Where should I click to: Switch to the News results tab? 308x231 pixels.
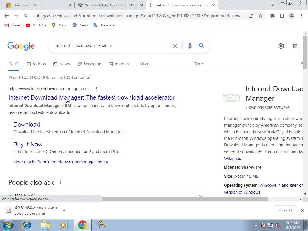click(61, 64)
